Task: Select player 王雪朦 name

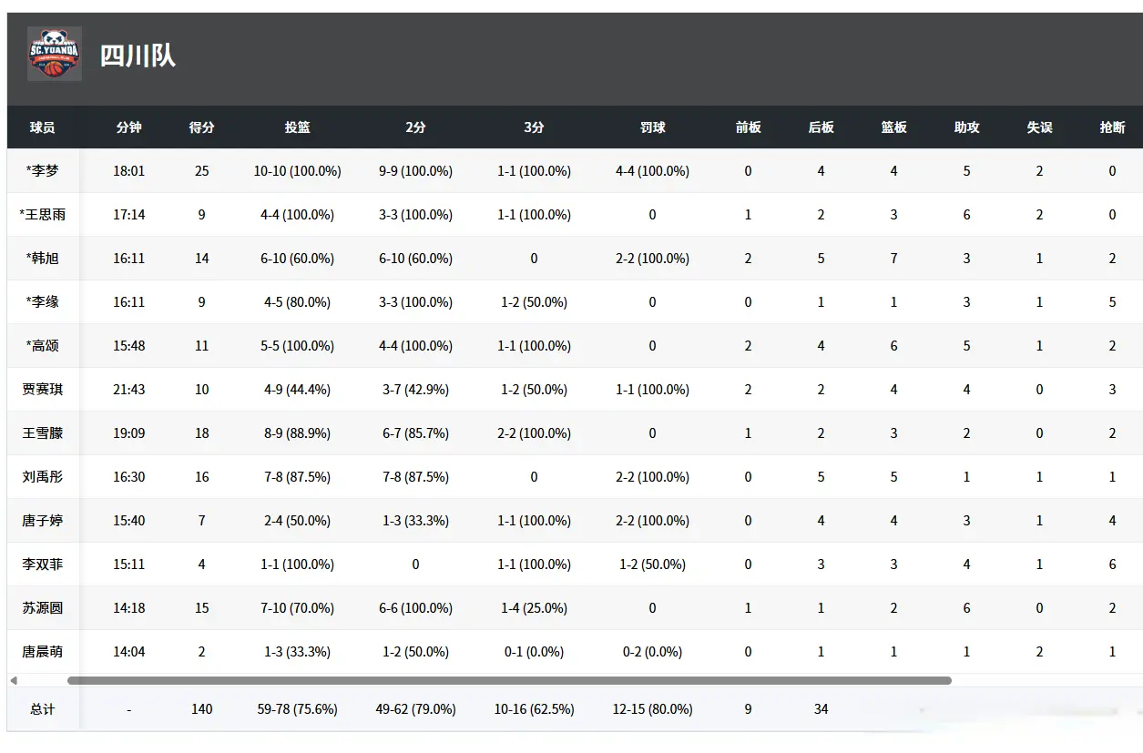Action: 43,433
